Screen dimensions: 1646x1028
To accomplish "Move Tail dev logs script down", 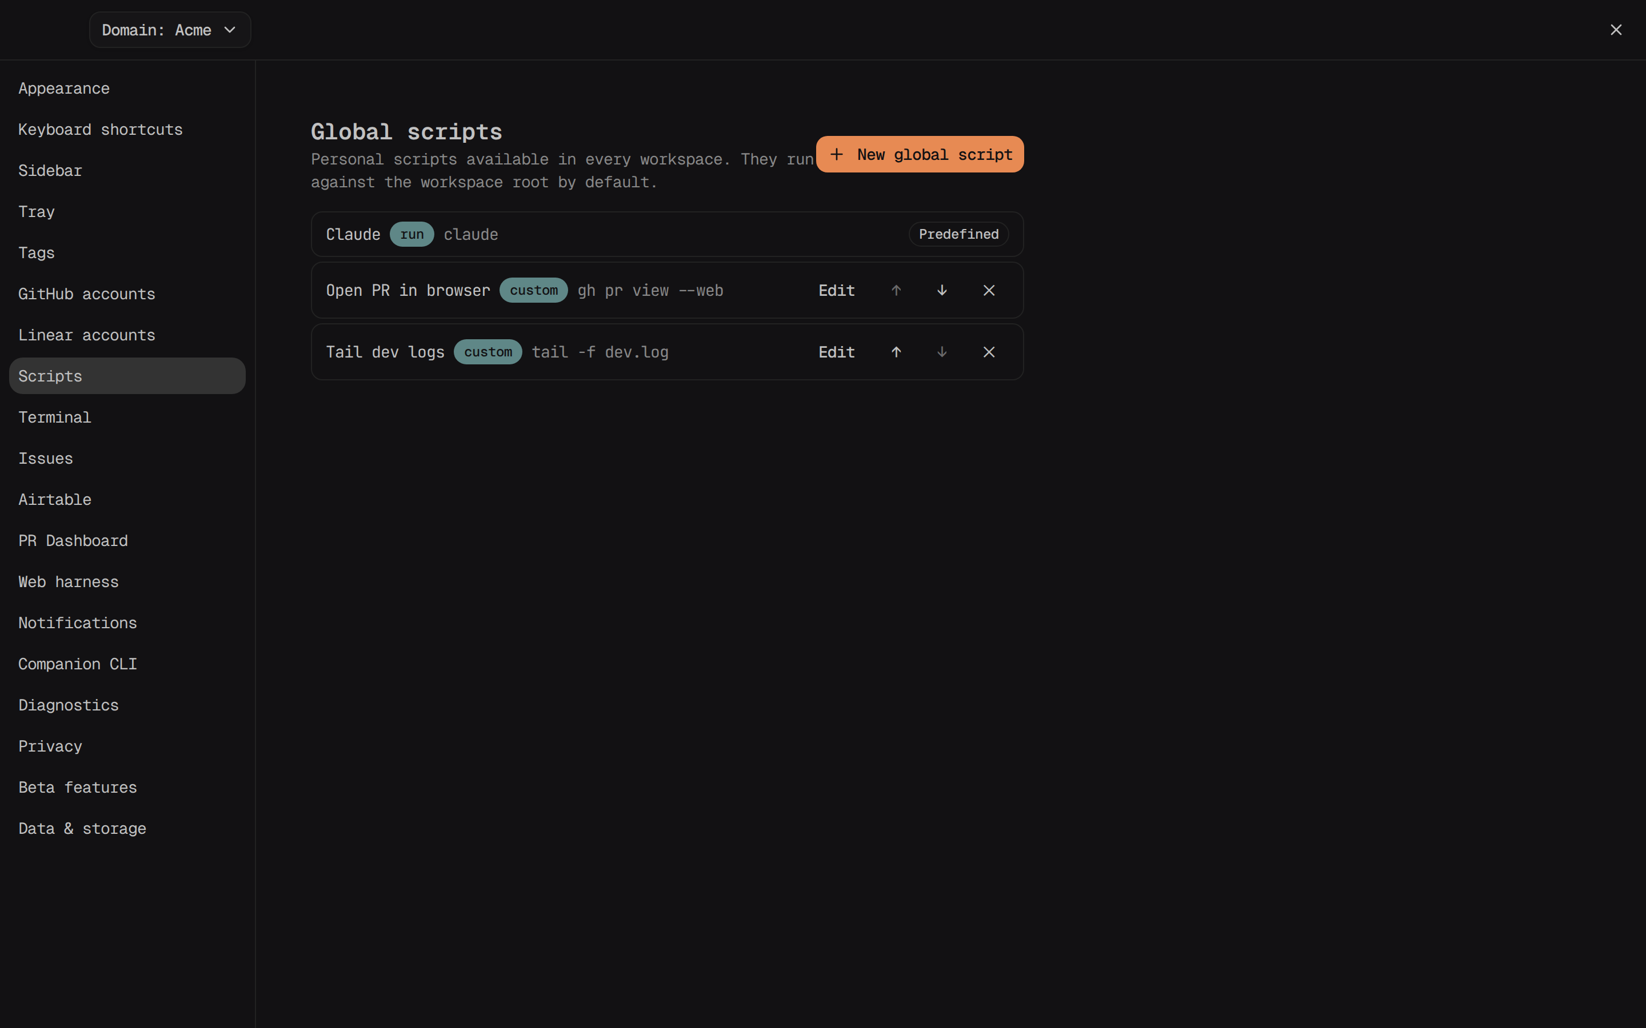I will point(942,352).
